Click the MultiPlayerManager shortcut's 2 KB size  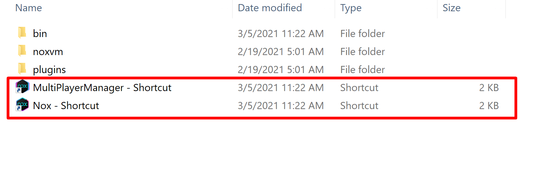489,88
